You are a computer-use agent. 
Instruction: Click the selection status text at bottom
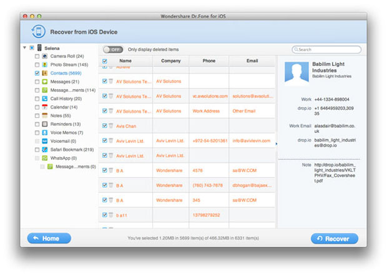click(x=193, y=238)
